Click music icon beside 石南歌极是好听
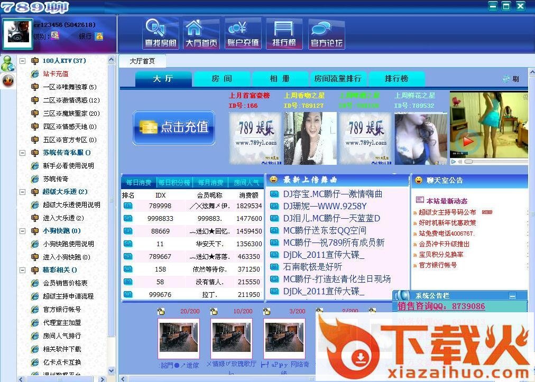Viewport: 535px width, 382px height. tap(274, 267)
